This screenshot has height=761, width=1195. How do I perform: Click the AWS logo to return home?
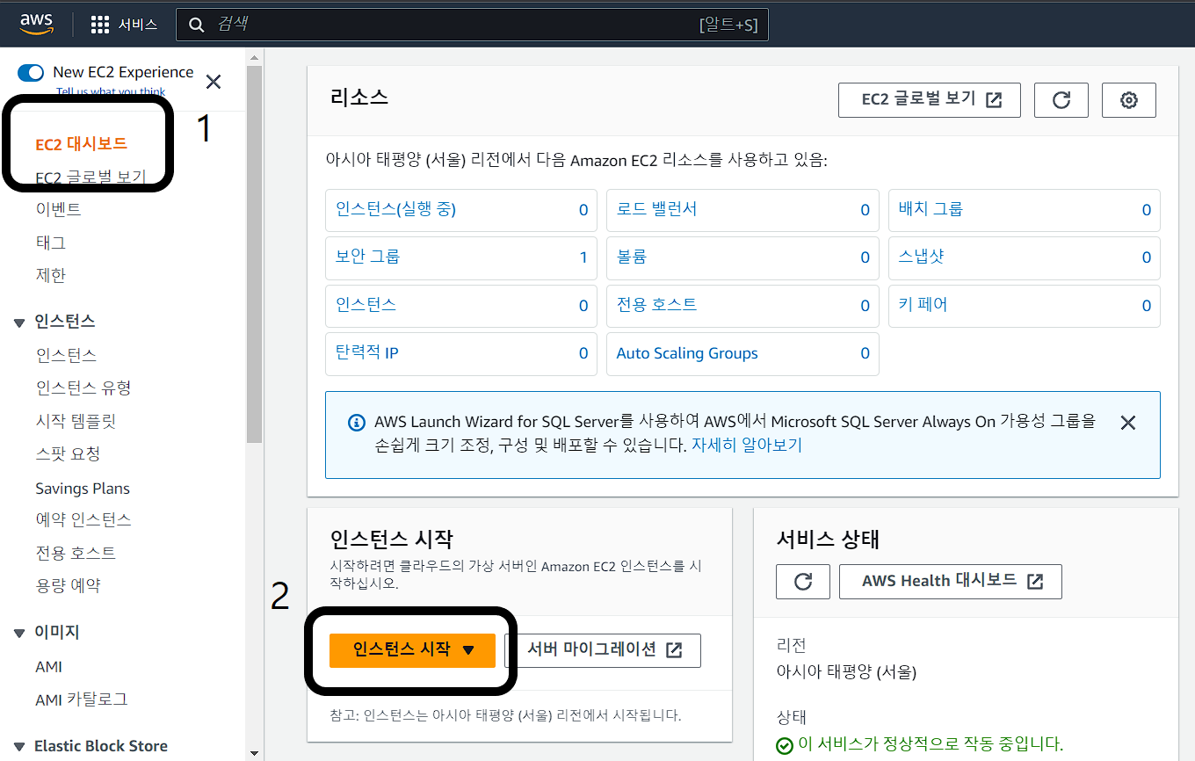[x=35, y=24]
